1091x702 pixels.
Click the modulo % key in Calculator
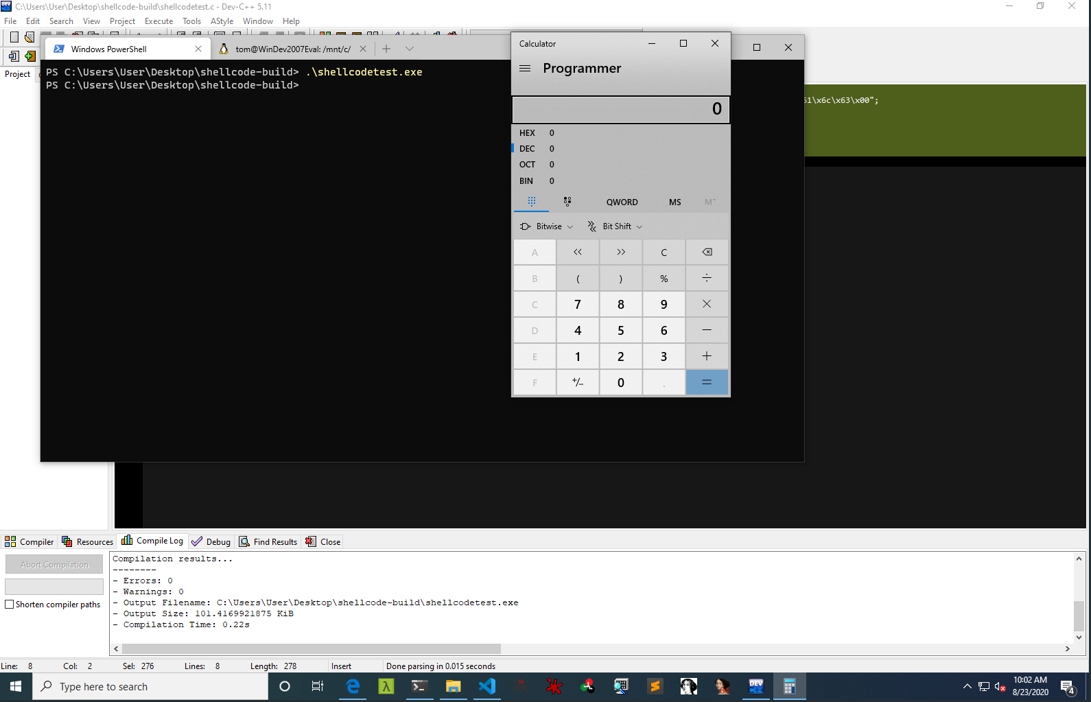coord(664,278)
